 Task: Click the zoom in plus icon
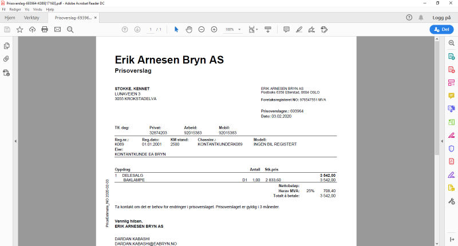(x=214, y=29)
